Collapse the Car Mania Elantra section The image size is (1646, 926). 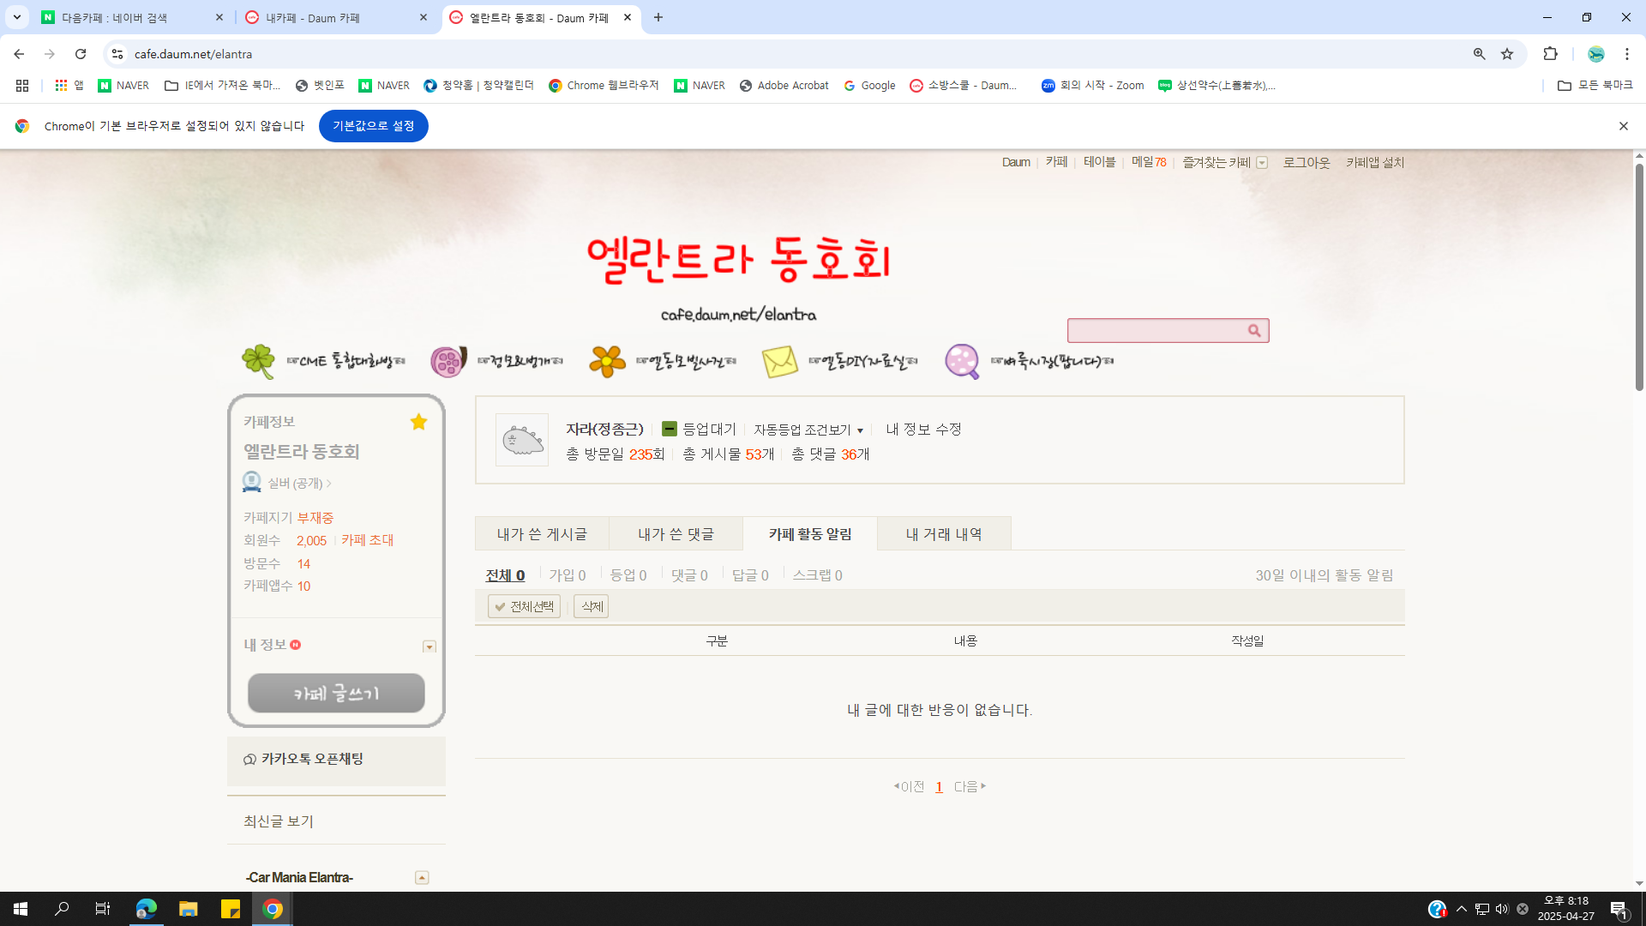[422, 878]
